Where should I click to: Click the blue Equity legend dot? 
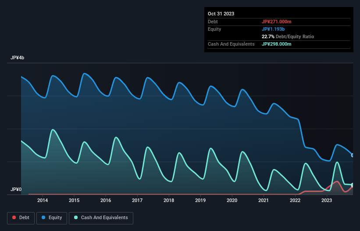pos(43,217)
